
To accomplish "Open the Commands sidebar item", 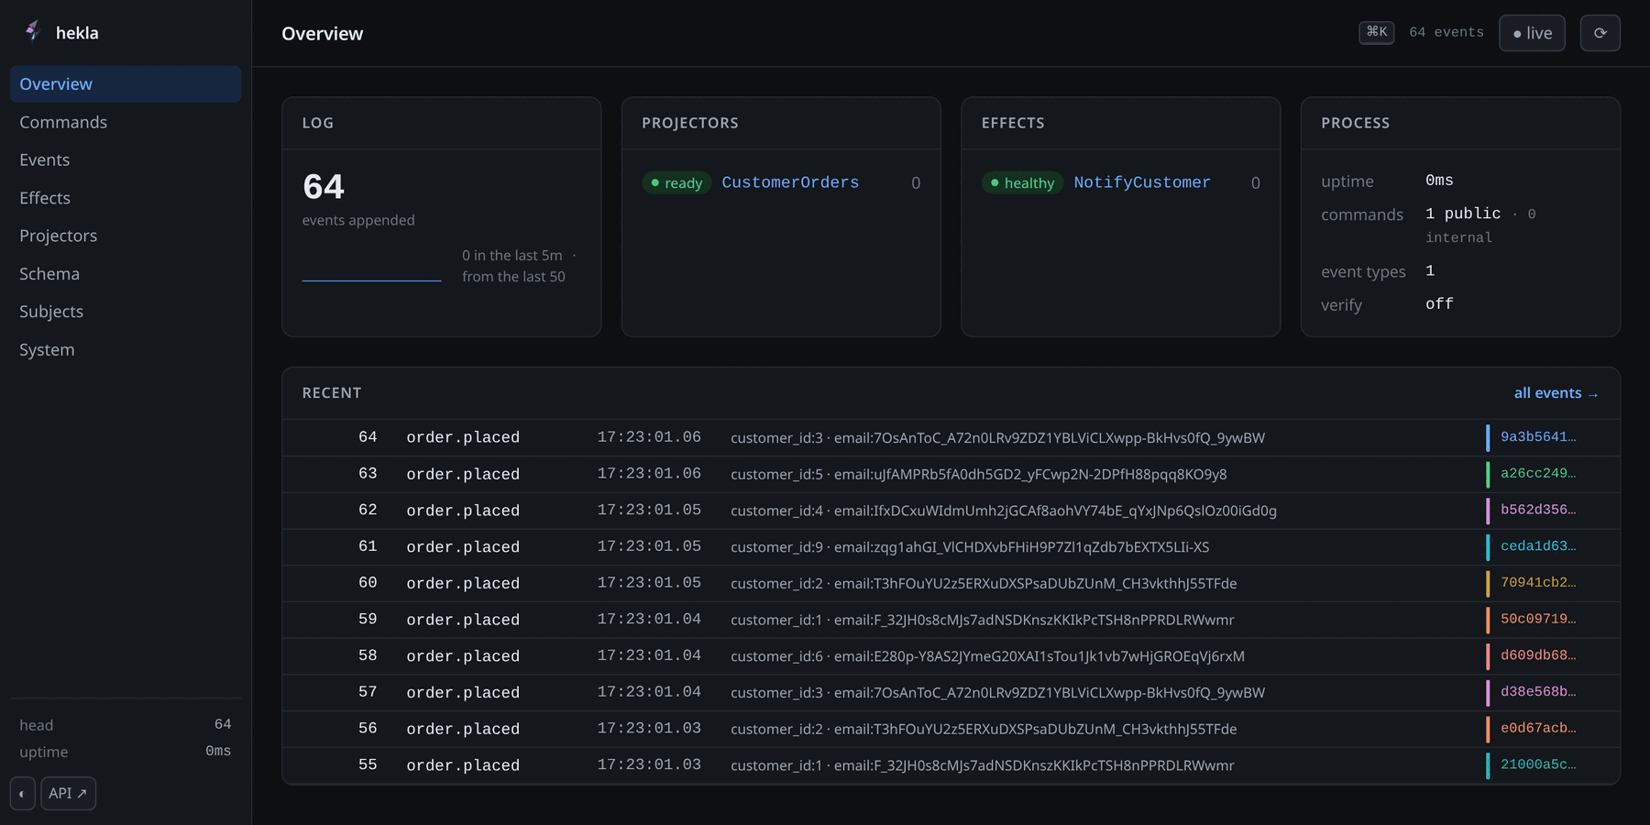I will point(126,122).
